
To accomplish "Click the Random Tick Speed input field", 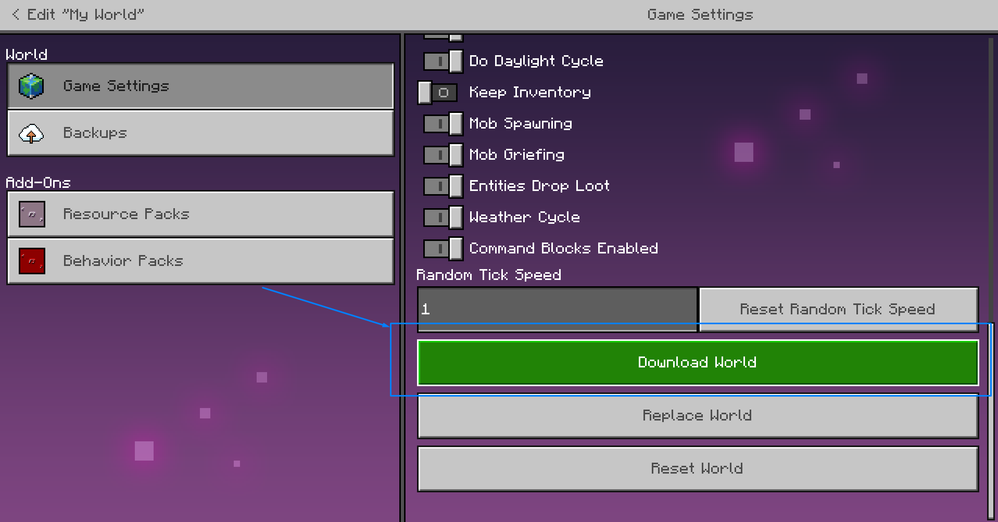I will pos(557,309).
